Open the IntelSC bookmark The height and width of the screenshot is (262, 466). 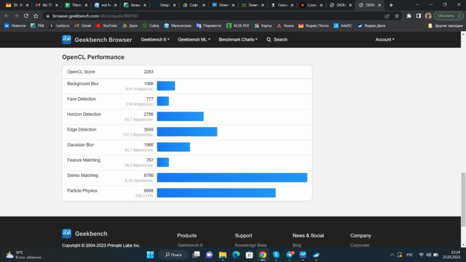(x=343, y=26)
